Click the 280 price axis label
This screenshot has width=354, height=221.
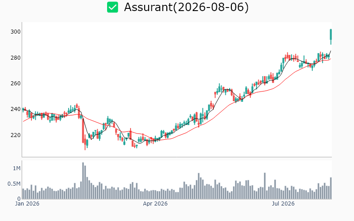15,58
